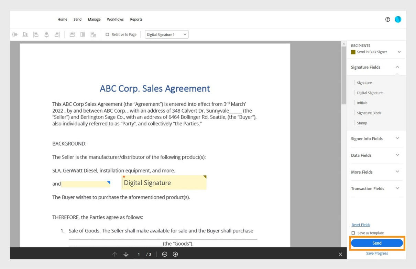The width and height of the screenshot is (416, 269).
Task: Select the align left fields icon
Action: point(36,34)
